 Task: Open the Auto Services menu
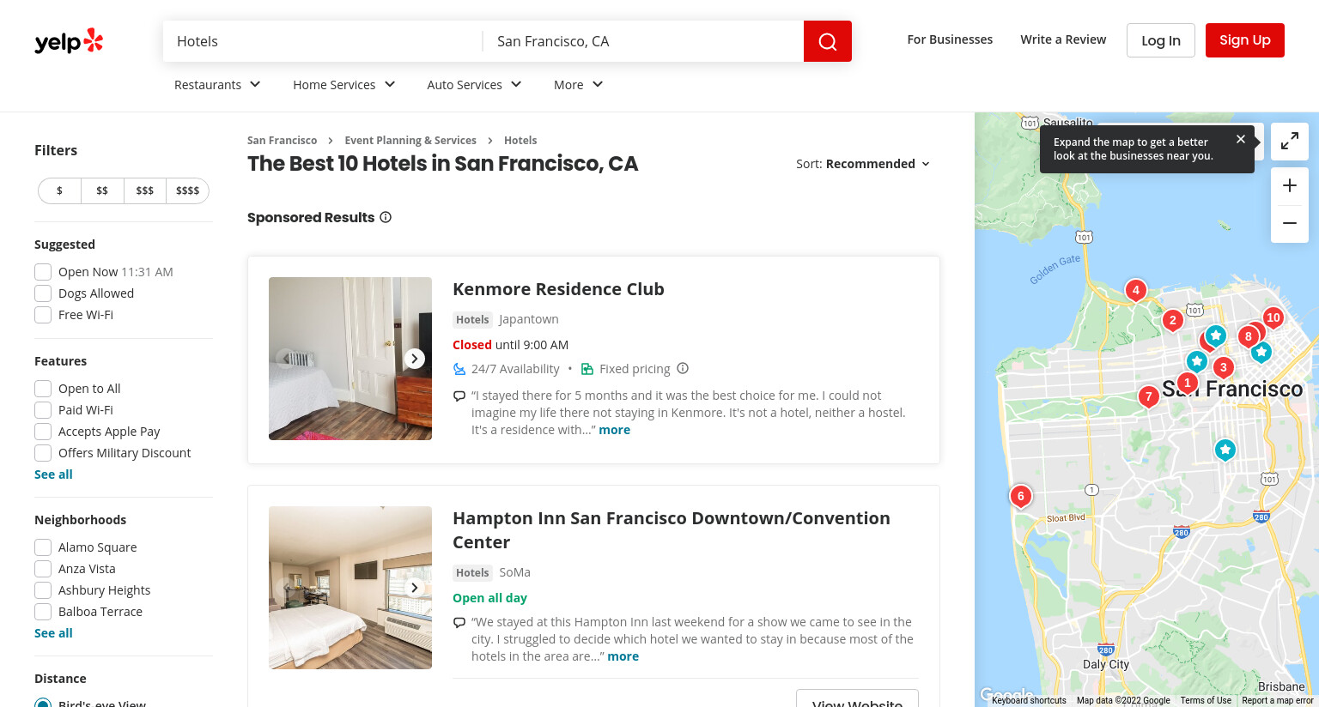click(x=474, y=84)
